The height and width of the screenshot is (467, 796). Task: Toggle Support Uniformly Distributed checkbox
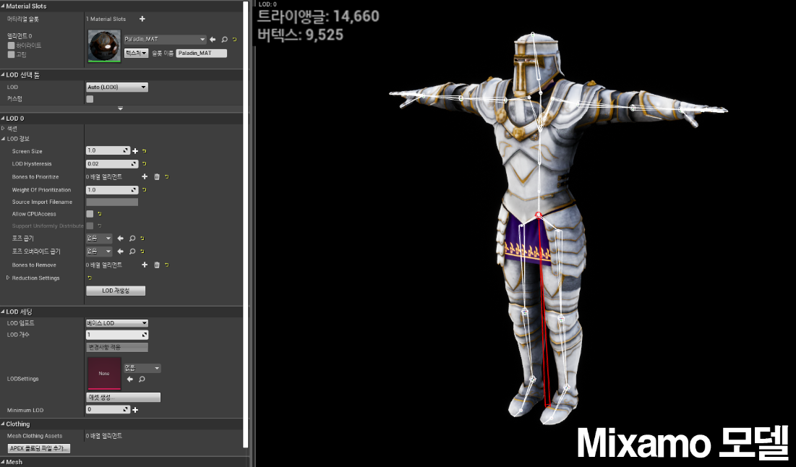click(x=90, y=226)
